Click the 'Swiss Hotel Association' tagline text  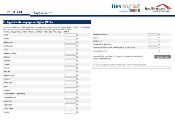[161, 11]
